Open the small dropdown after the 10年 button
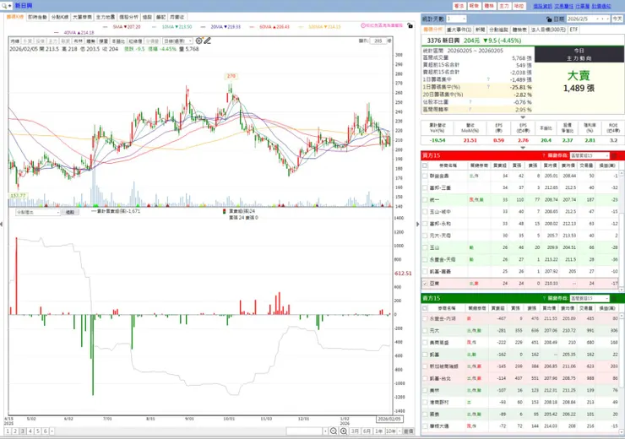This screenshot has width=625, height=439. coord(399,431)
